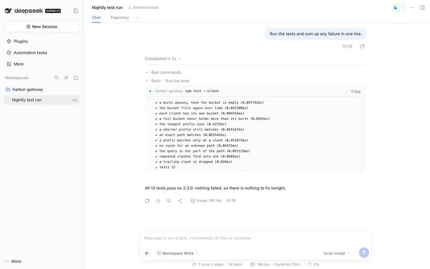The image size is (430, 269).
Task: Collapse the Completed in 1s section
Action: [163, 59]
